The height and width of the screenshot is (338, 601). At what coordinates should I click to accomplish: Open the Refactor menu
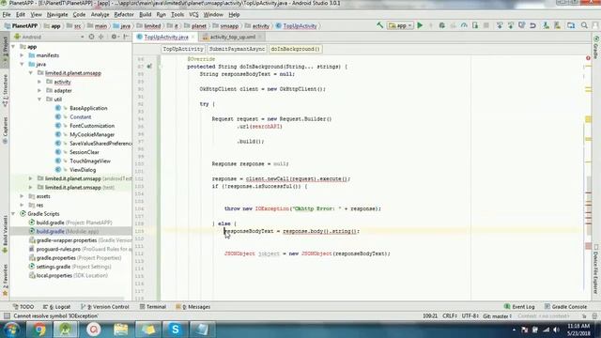(124, 15)
